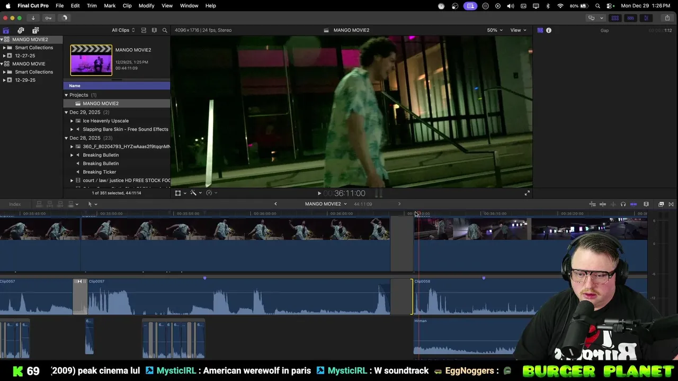This screenshot has height=381, width=678.
Task: Open the Retiming speedometer menu
Action: tap(211, 193)
